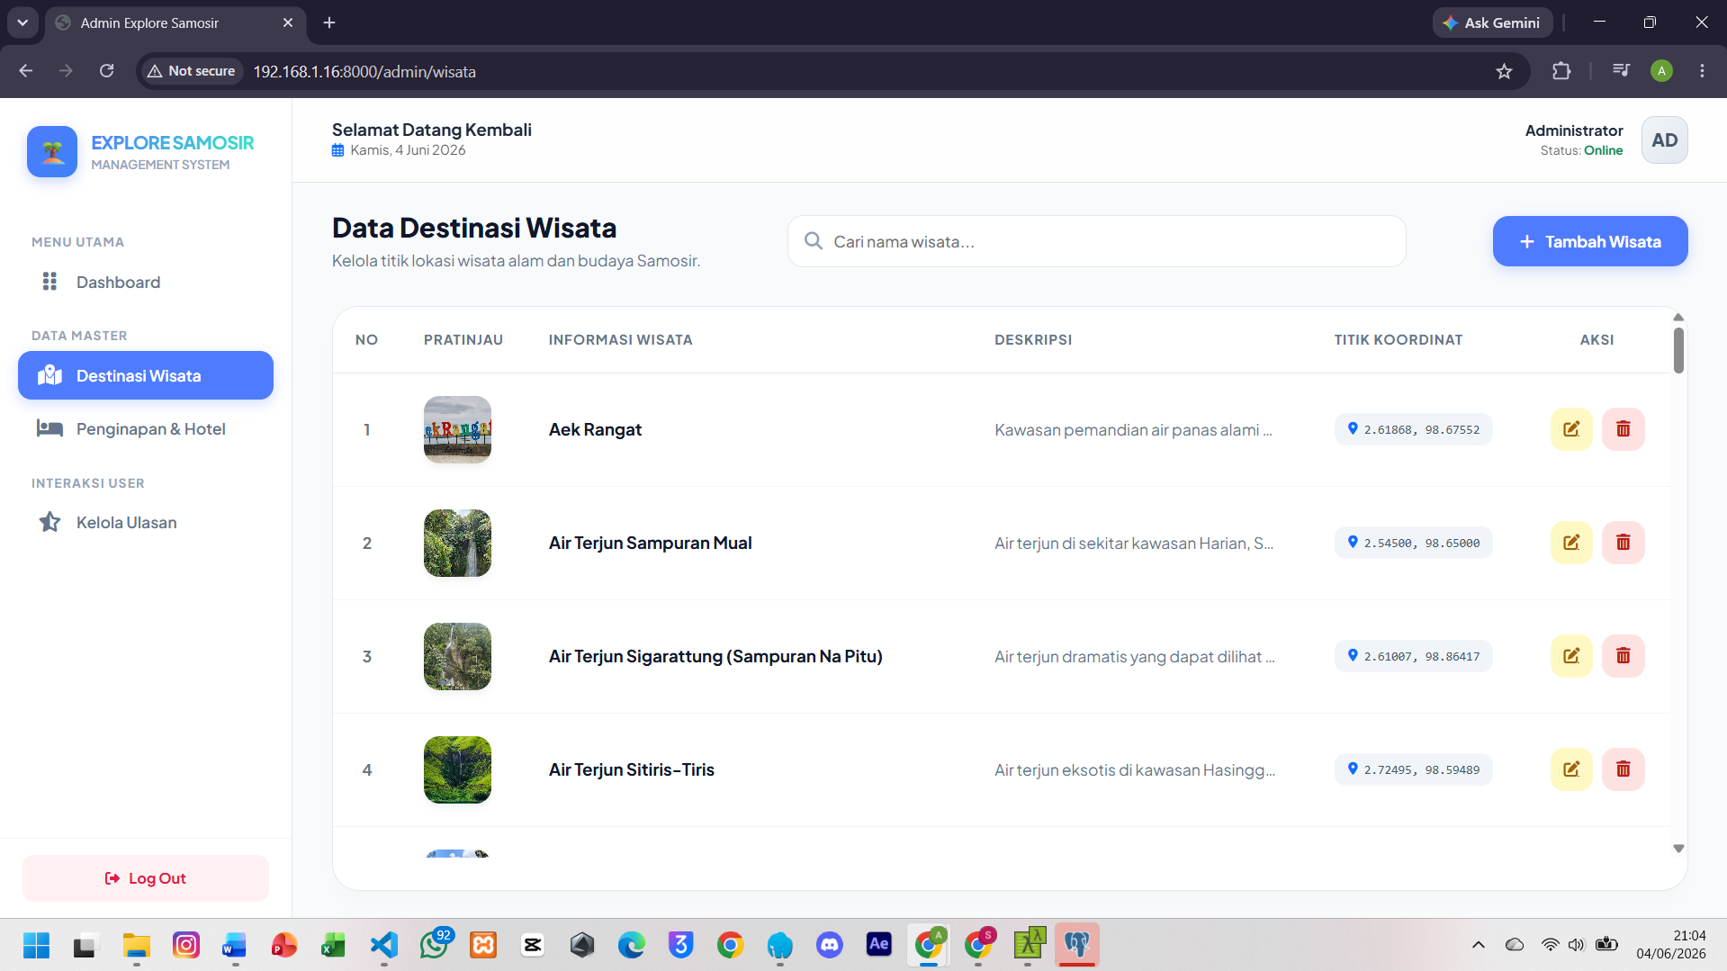Click the Not secure site indicator
The width and height of the screenshot is (1727, 971).
tap(192, 71)
